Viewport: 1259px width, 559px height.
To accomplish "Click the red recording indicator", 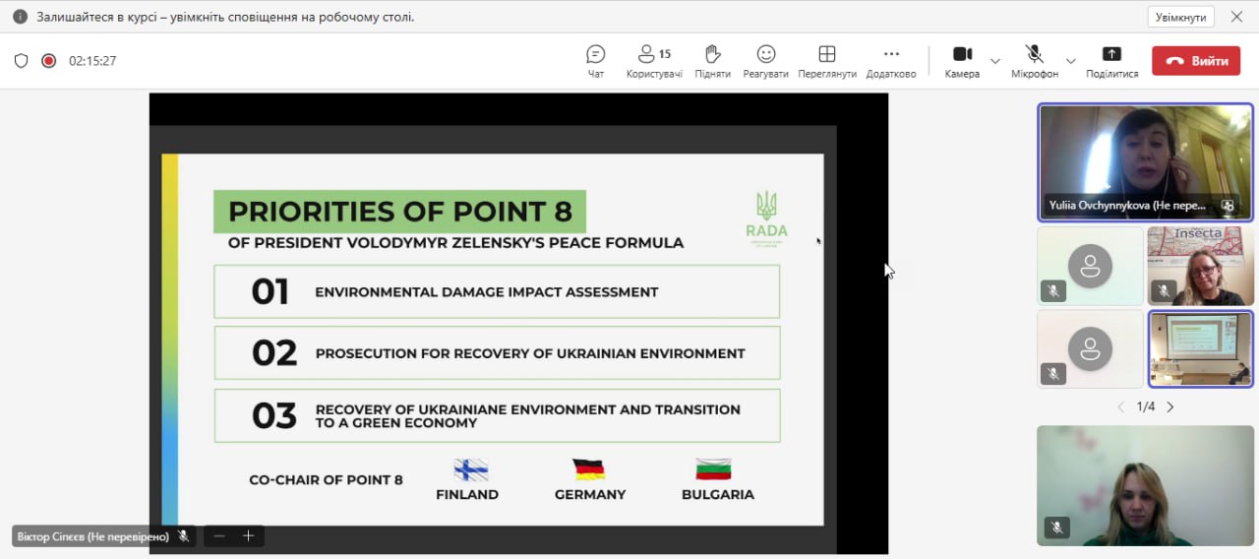I will click(48, 61).
